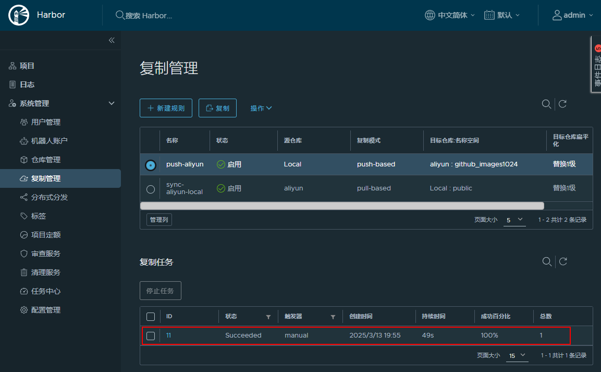Search replication tasks with magnifier icon
Viewport: 601px width, 372px height.
[x=547, y=261]
